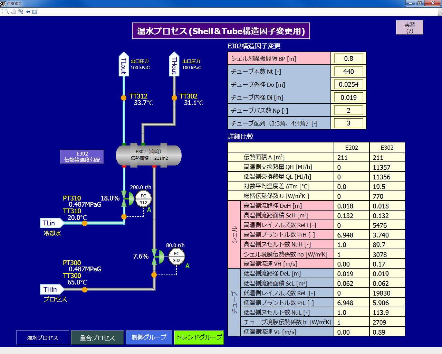Click the shell baffle spacing BP input field

point(348,58)
